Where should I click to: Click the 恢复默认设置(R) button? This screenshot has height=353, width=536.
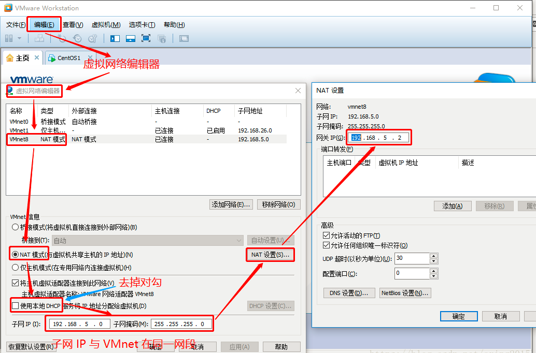point(31,347)
